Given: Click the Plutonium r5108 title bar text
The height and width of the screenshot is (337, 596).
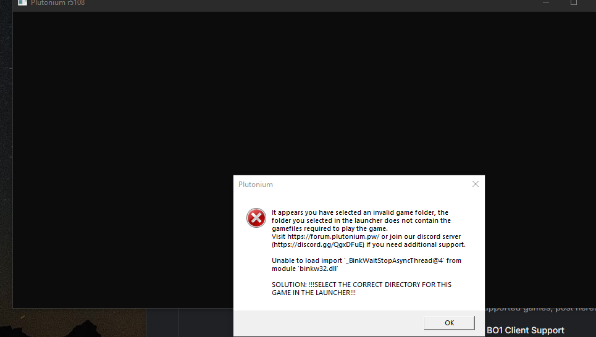Looking at the screenshot, I should (58, 2).
